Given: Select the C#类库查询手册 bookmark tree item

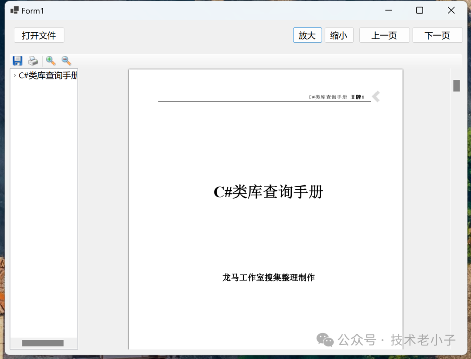Looking at the screenshot, I should (48, 75).
